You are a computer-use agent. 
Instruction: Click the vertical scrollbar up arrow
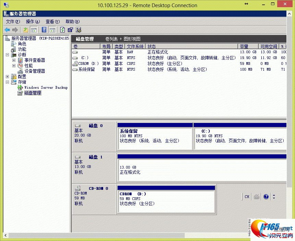click(x=289, y=14)
